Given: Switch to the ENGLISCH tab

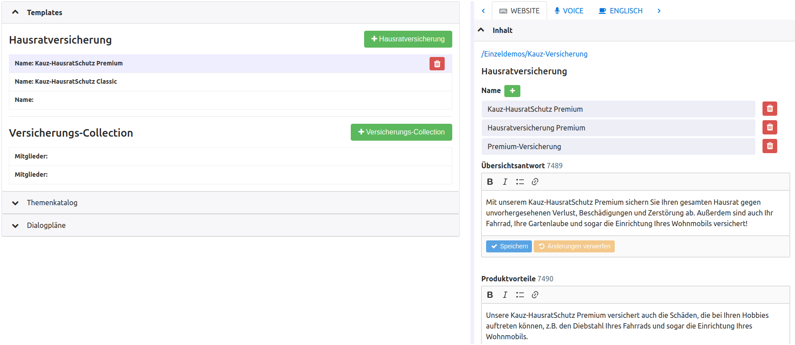Looking at the screenshot, I should click(621, 11).
